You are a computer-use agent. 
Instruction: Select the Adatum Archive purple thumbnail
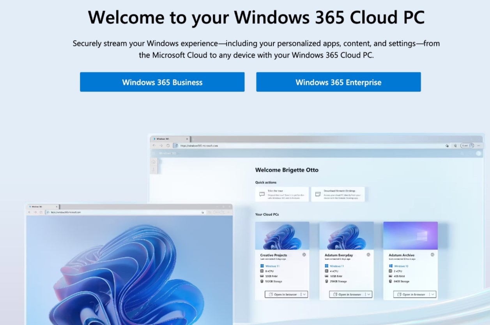(x=410, y=236)
